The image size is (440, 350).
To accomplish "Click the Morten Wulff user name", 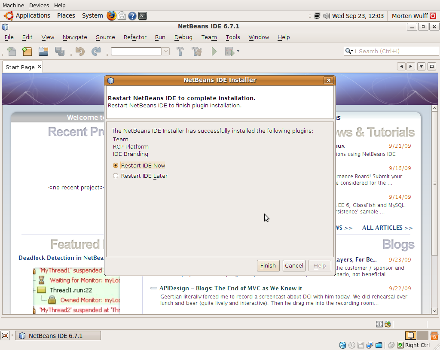I will click(409, 16).
